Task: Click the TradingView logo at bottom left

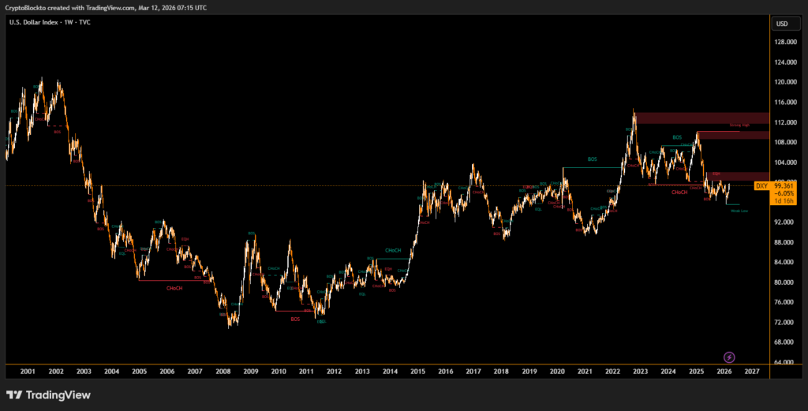Action: (x=48, y=394)
